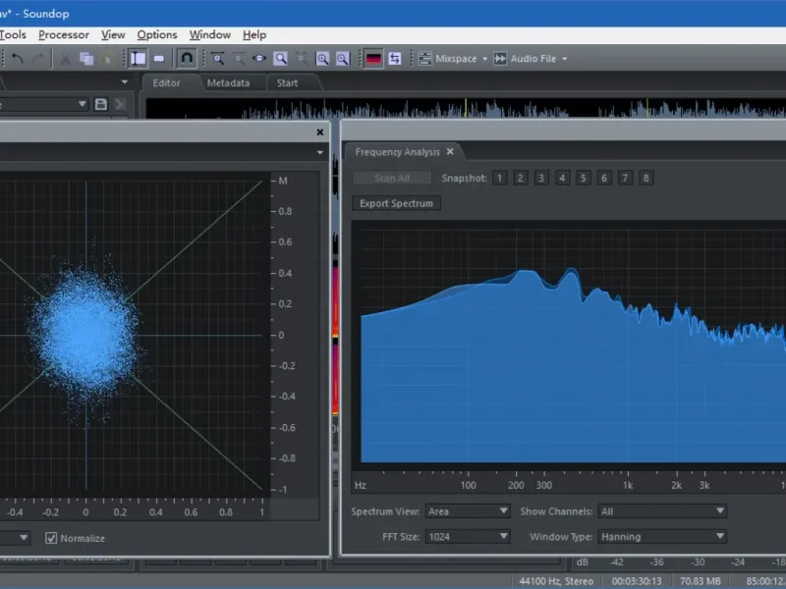This screenshot has width=786, height=589.
Task: Close the Frequency Analysis tab
Action: [x=450, y=152]
